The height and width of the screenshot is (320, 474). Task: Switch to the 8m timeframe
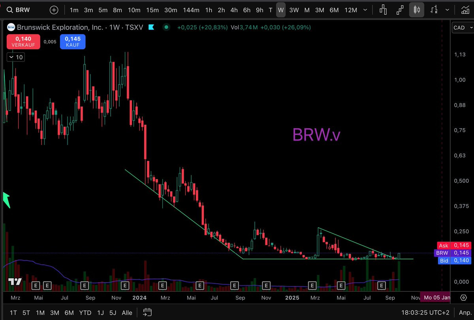coord(117,10)
